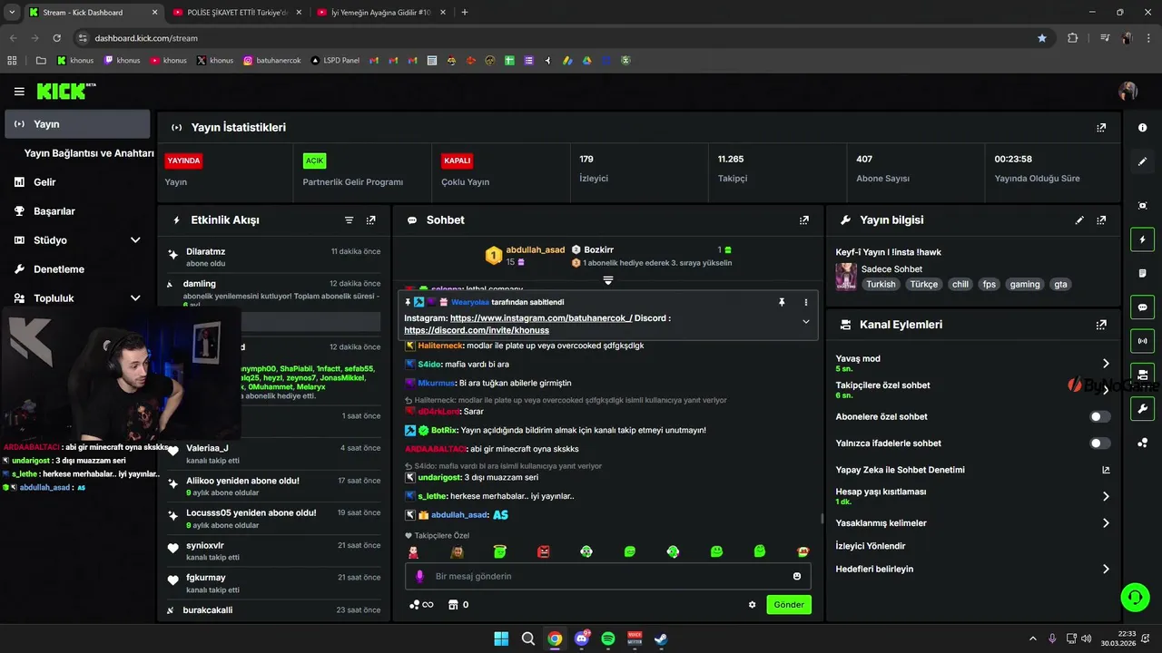The width and height of the screenshot is (1162, 653).
Task: Open the LSPD Panel bookmark
Action: pos(335,61)
